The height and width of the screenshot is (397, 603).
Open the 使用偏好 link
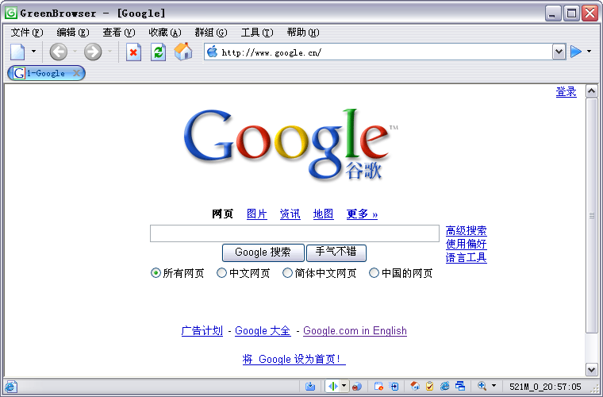tap(466, 244)
